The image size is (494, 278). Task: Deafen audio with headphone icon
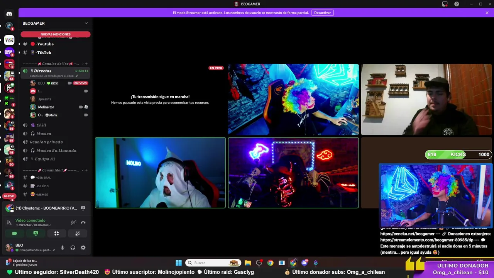pos(73,248)
